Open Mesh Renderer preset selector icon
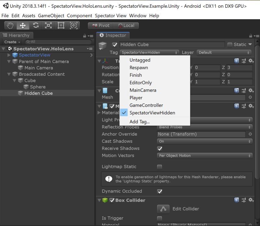260x226 pixels. (243, 106)
